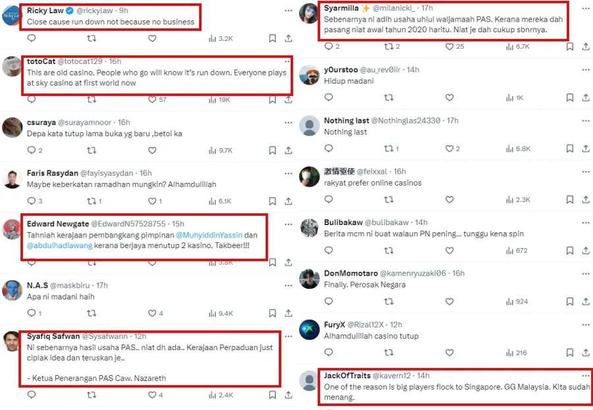Share csuraya's tweet

289,150
